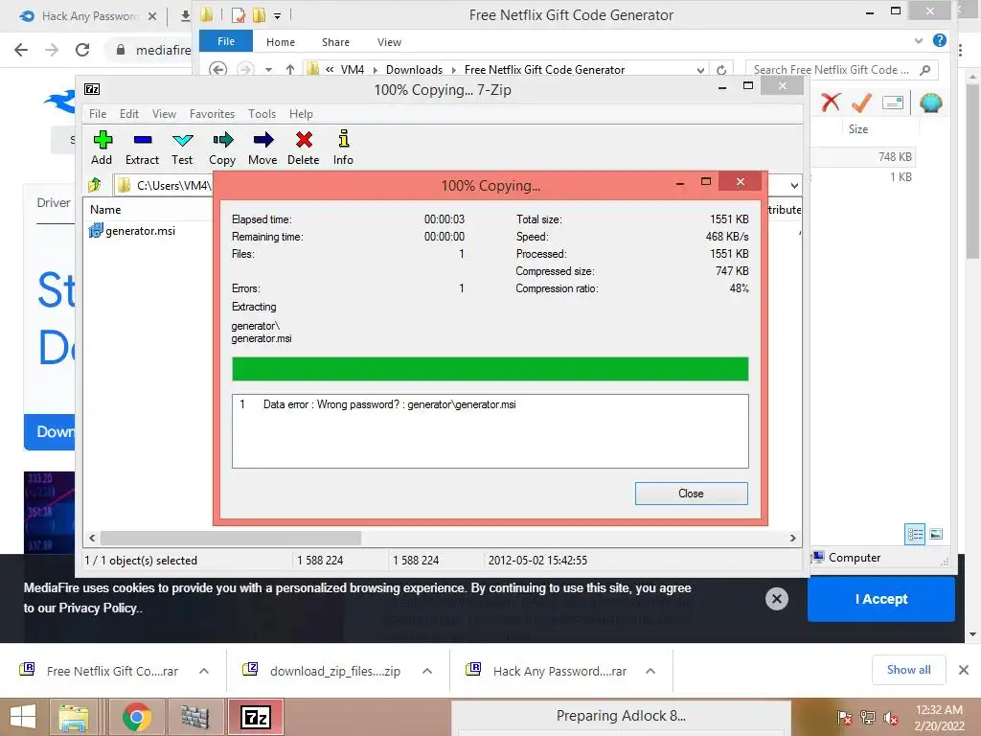Expand Explorer address history dropdown

(700, 70)
